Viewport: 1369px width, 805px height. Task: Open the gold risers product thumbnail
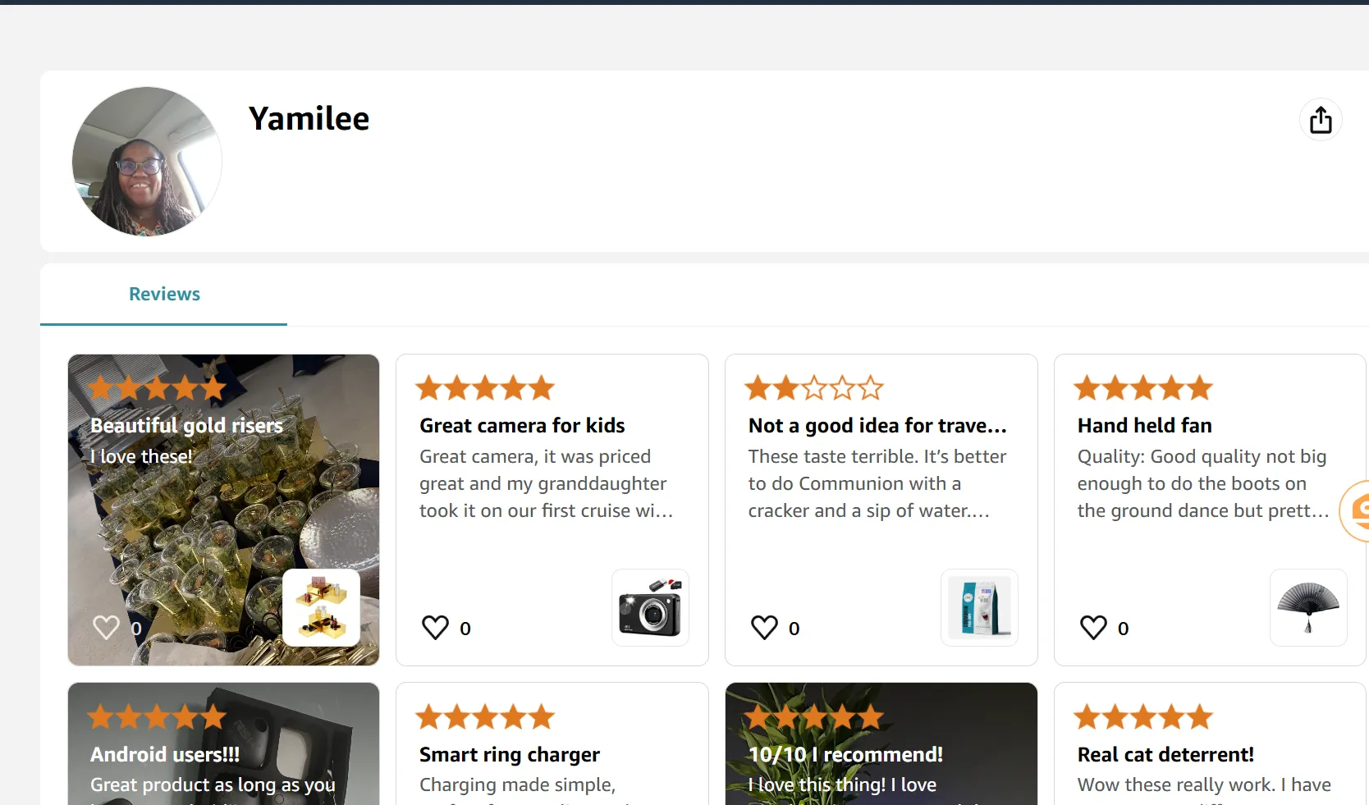(x=321, y=607)
